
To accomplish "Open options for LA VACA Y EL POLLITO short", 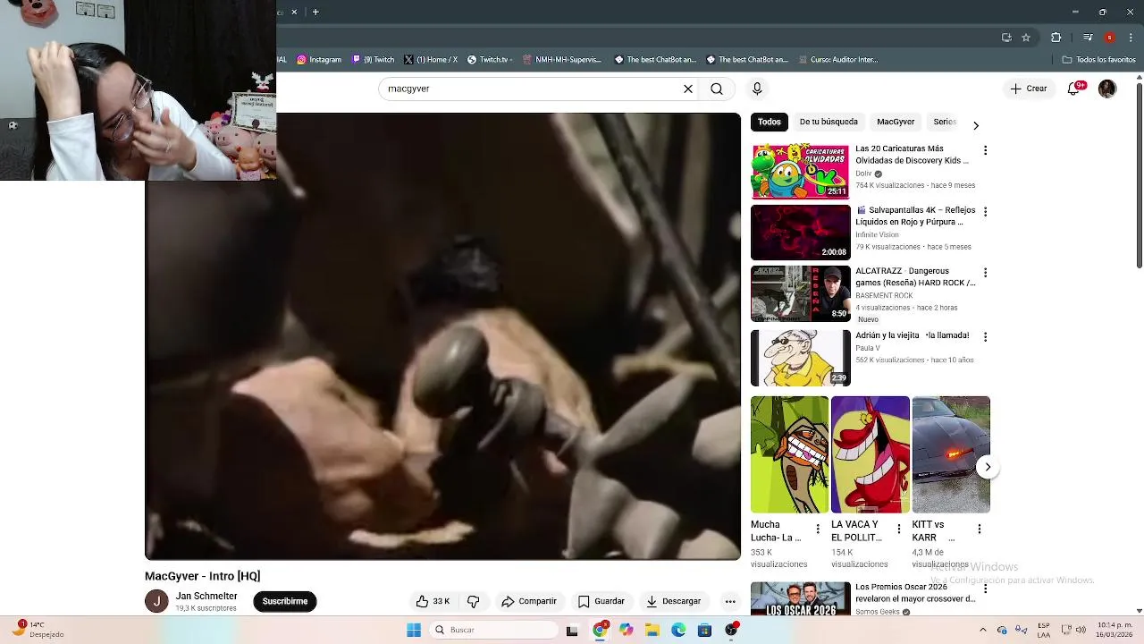I will tap(898, 529).
